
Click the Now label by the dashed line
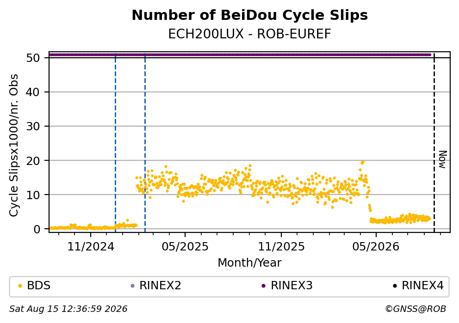tap(443, 159)
